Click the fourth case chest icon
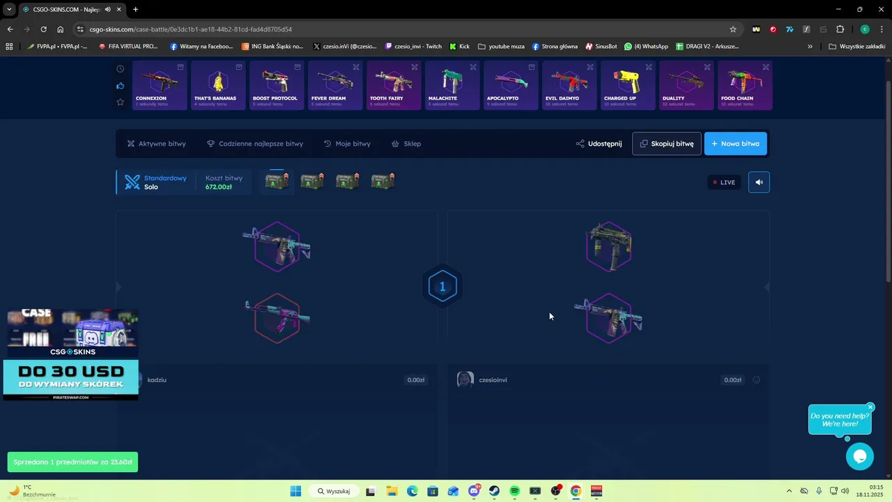Image resolution: width=892 pixels, height=502 pixels. pyautogui.click(x=383, y=181)
